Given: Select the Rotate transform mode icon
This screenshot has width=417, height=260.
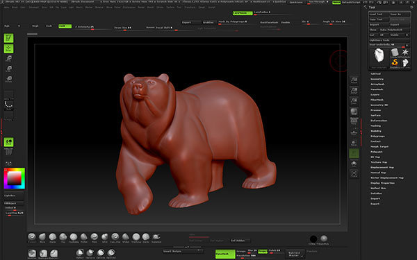Looking at the screenshot, I should click(x=8, y=79).
